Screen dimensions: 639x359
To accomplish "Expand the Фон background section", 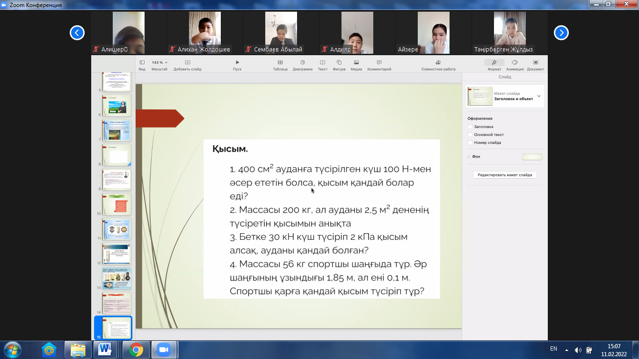I will pyautogui.click(x=469, y=157).
